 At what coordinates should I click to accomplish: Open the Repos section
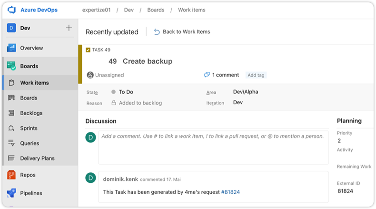click(28, 175)
